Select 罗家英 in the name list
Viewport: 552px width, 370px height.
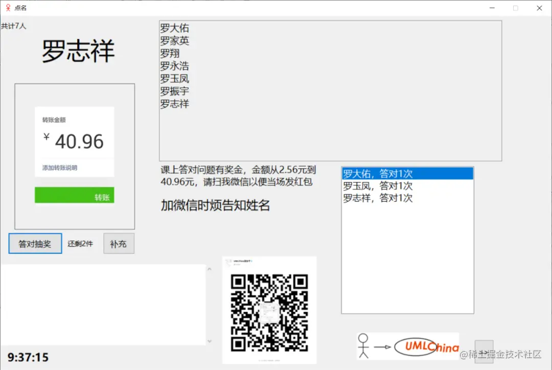pyautogui.click(x=175, y=41)
